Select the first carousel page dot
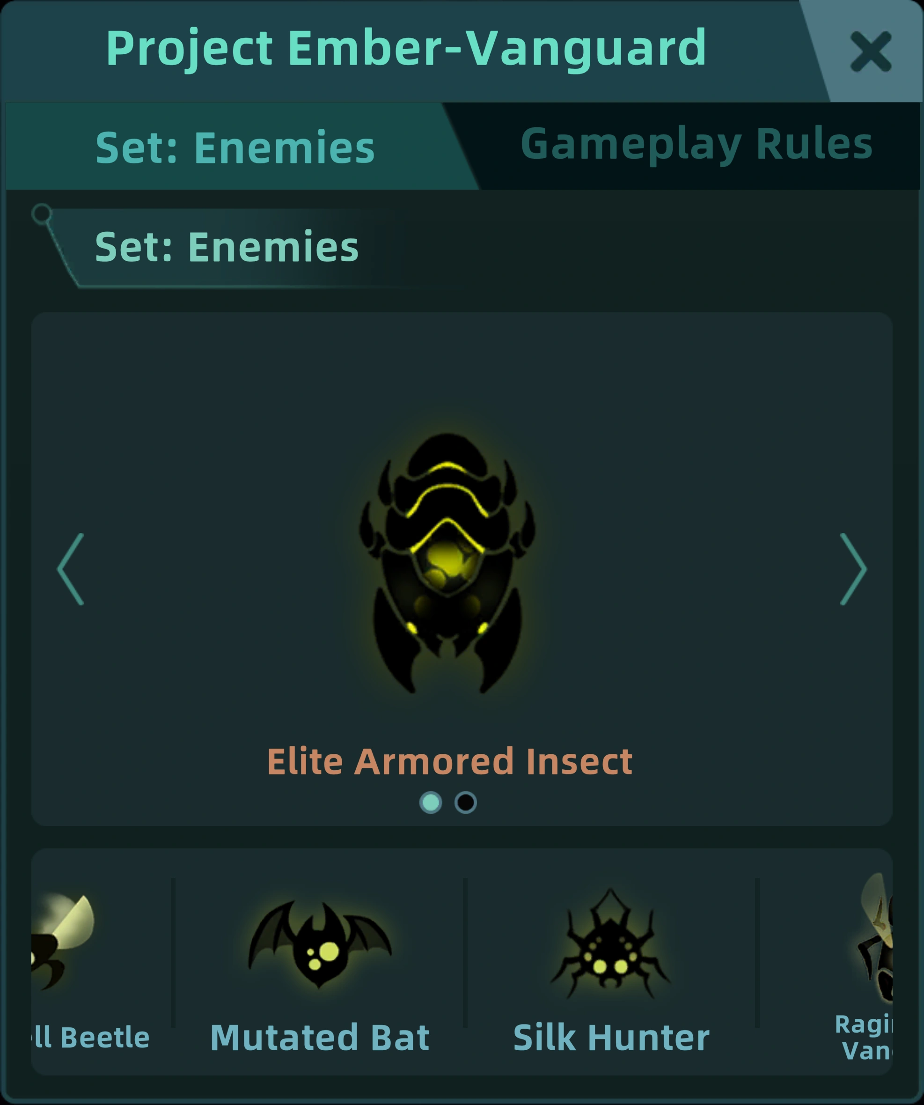This screenshot has height=1105, width=924. 431,803
